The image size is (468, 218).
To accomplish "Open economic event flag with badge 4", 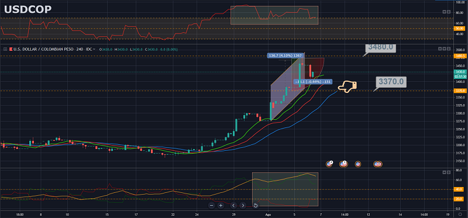I will click(329, 164).
